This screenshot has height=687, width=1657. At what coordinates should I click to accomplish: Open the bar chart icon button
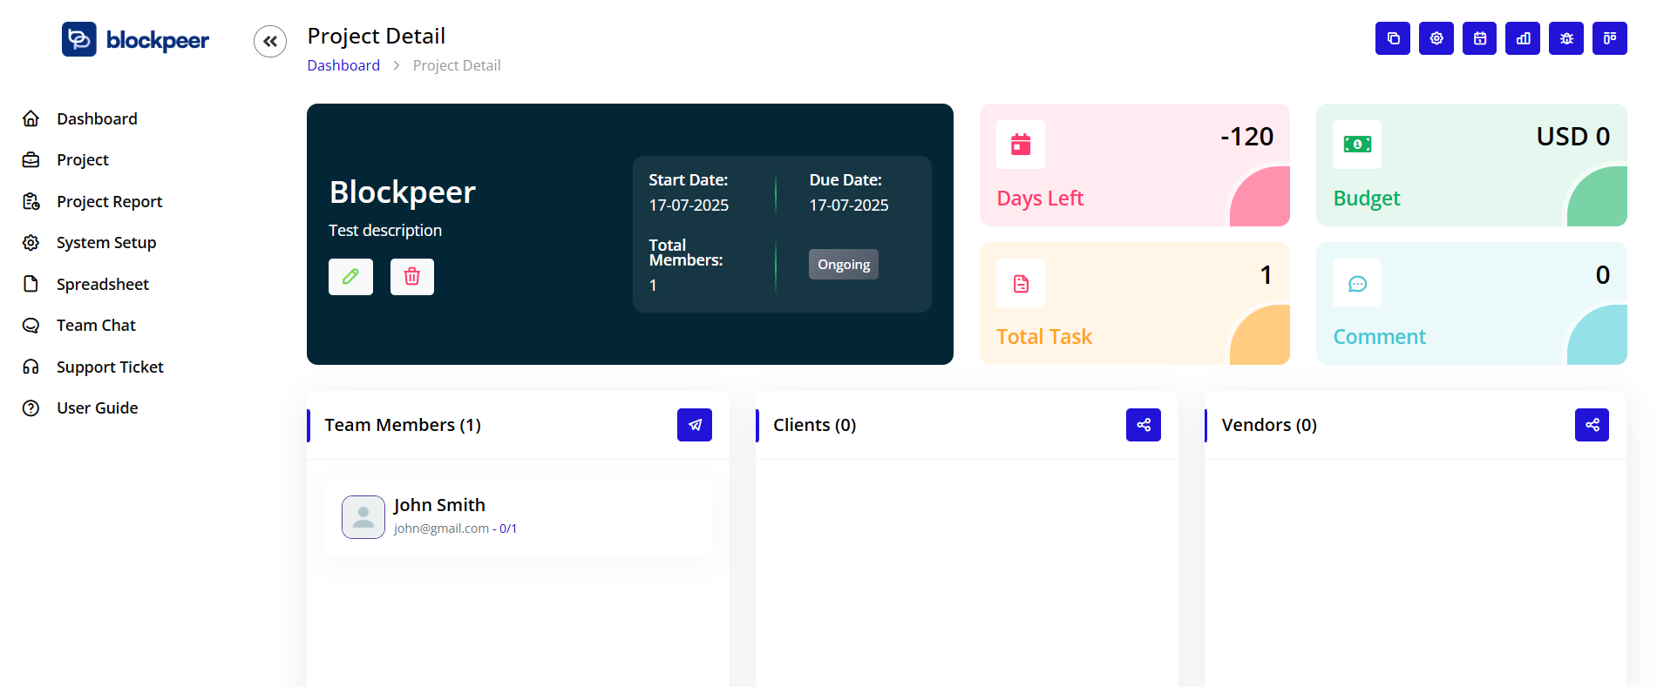point(1523,38)
